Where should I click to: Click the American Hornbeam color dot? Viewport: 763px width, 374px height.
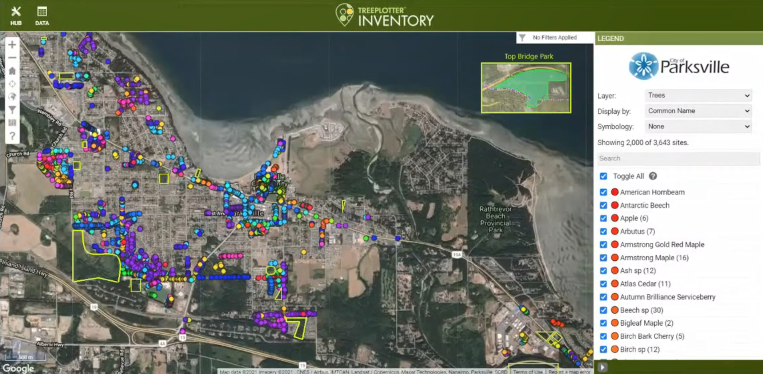pyautogui.click(x=615, y=192)
